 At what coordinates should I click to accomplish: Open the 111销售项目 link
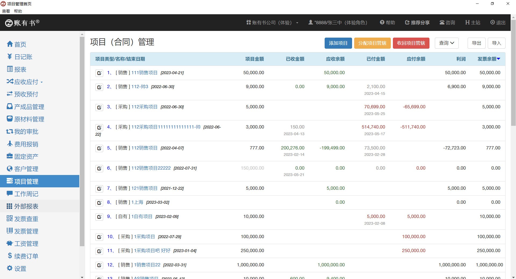[144, 73]
